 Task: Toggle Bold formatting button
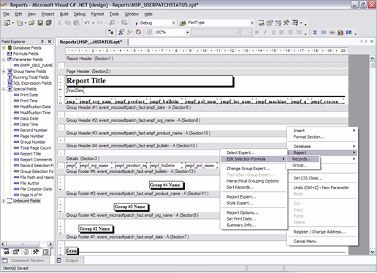pyautogui.click(x=256, y=32)
